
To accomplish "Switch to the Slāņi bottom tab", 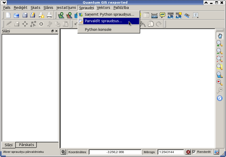I will (8, 145).
